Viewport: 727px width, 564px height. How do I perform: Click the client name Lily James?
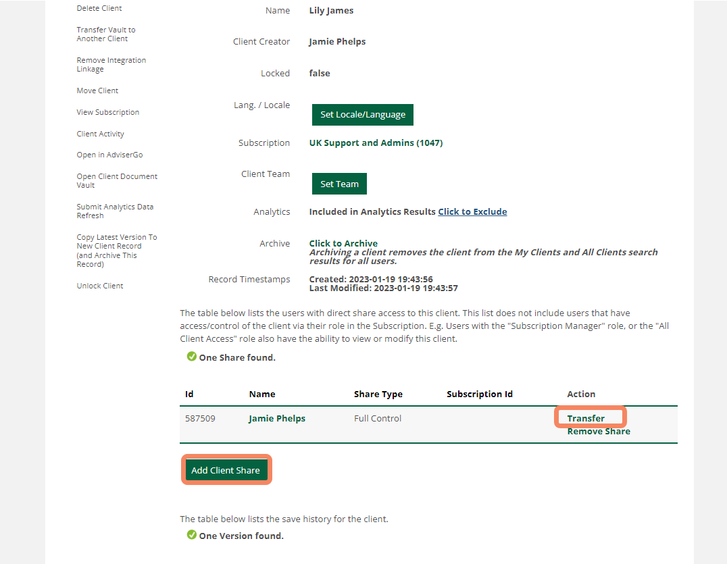coord(332,11)
